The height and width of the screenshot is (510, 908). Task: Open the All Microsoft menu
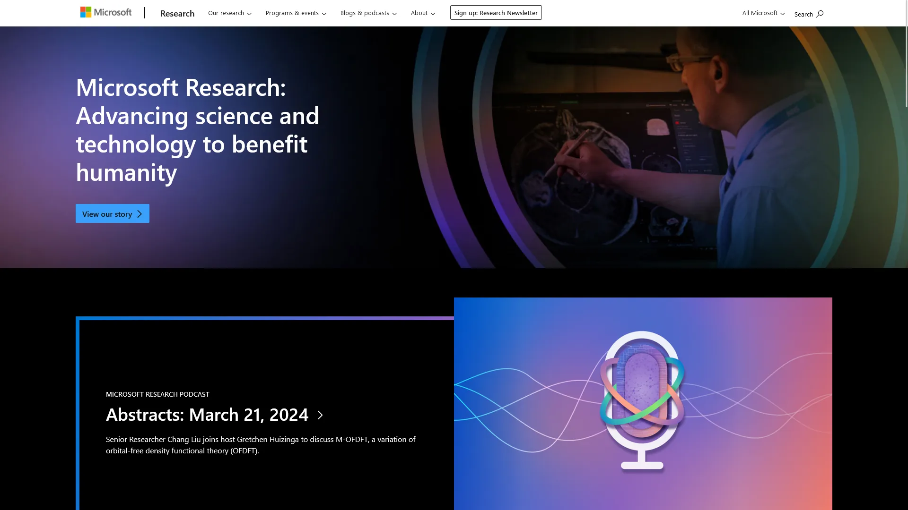pos(760,13)
